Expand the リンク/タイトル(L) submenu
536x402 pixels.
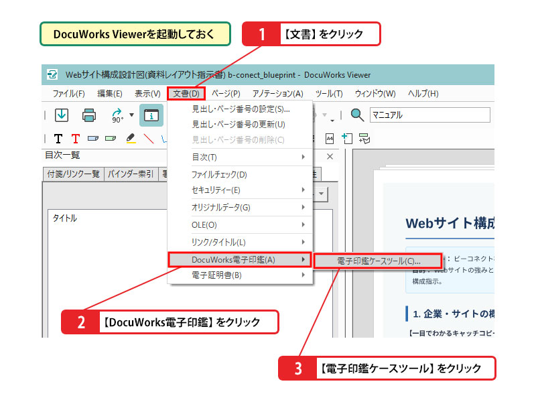(241, 243)
